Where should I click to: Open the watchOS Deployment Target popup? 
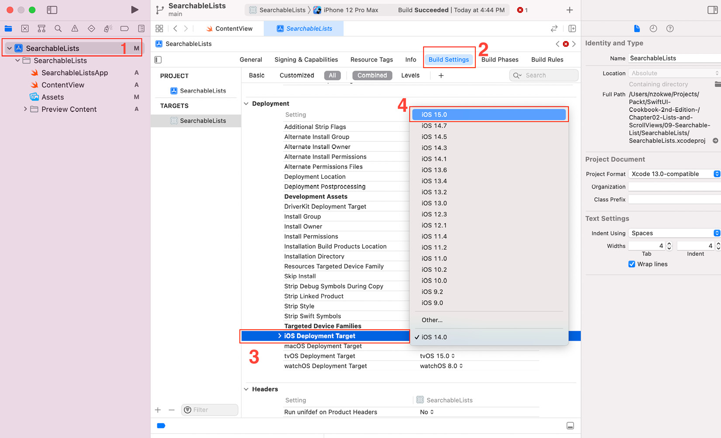[441, 366]
